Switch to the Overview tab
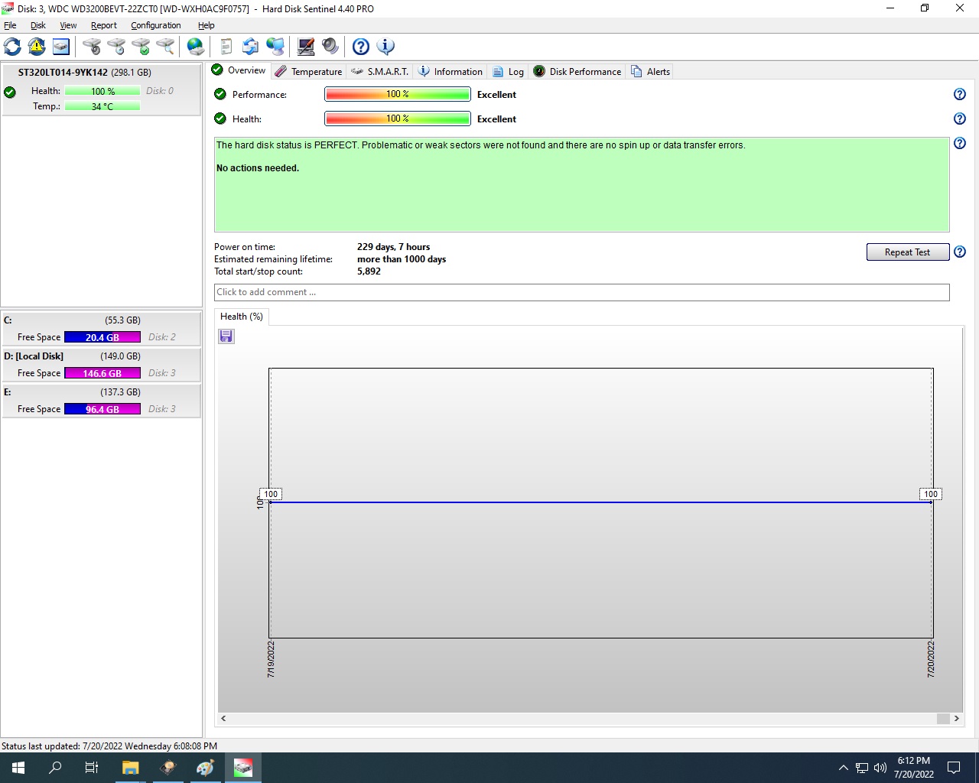The height and width of the screenshot is (783, 979). [x=239, y=70]
